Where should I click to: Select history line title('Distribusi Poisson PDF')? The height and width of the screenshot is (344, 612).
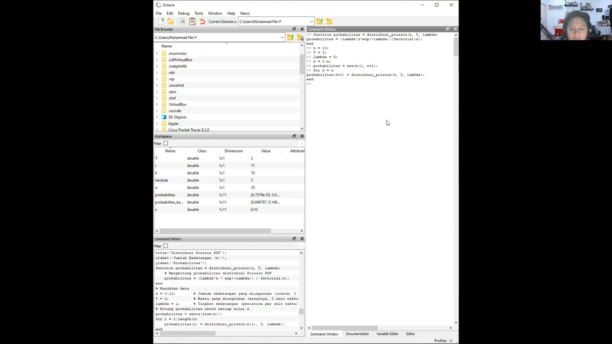pyautogui.click(x=191, y=253)
